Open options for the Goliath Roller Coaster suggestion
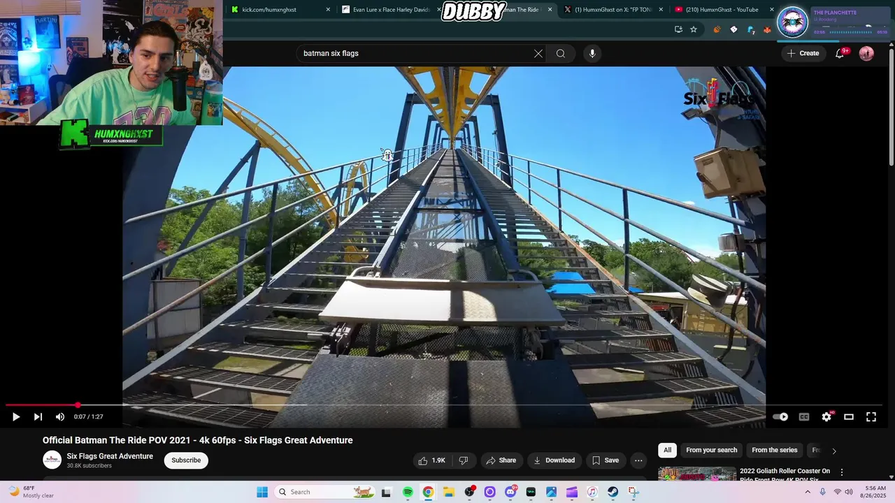Viewport: 895px width, 503px height. 842,472
